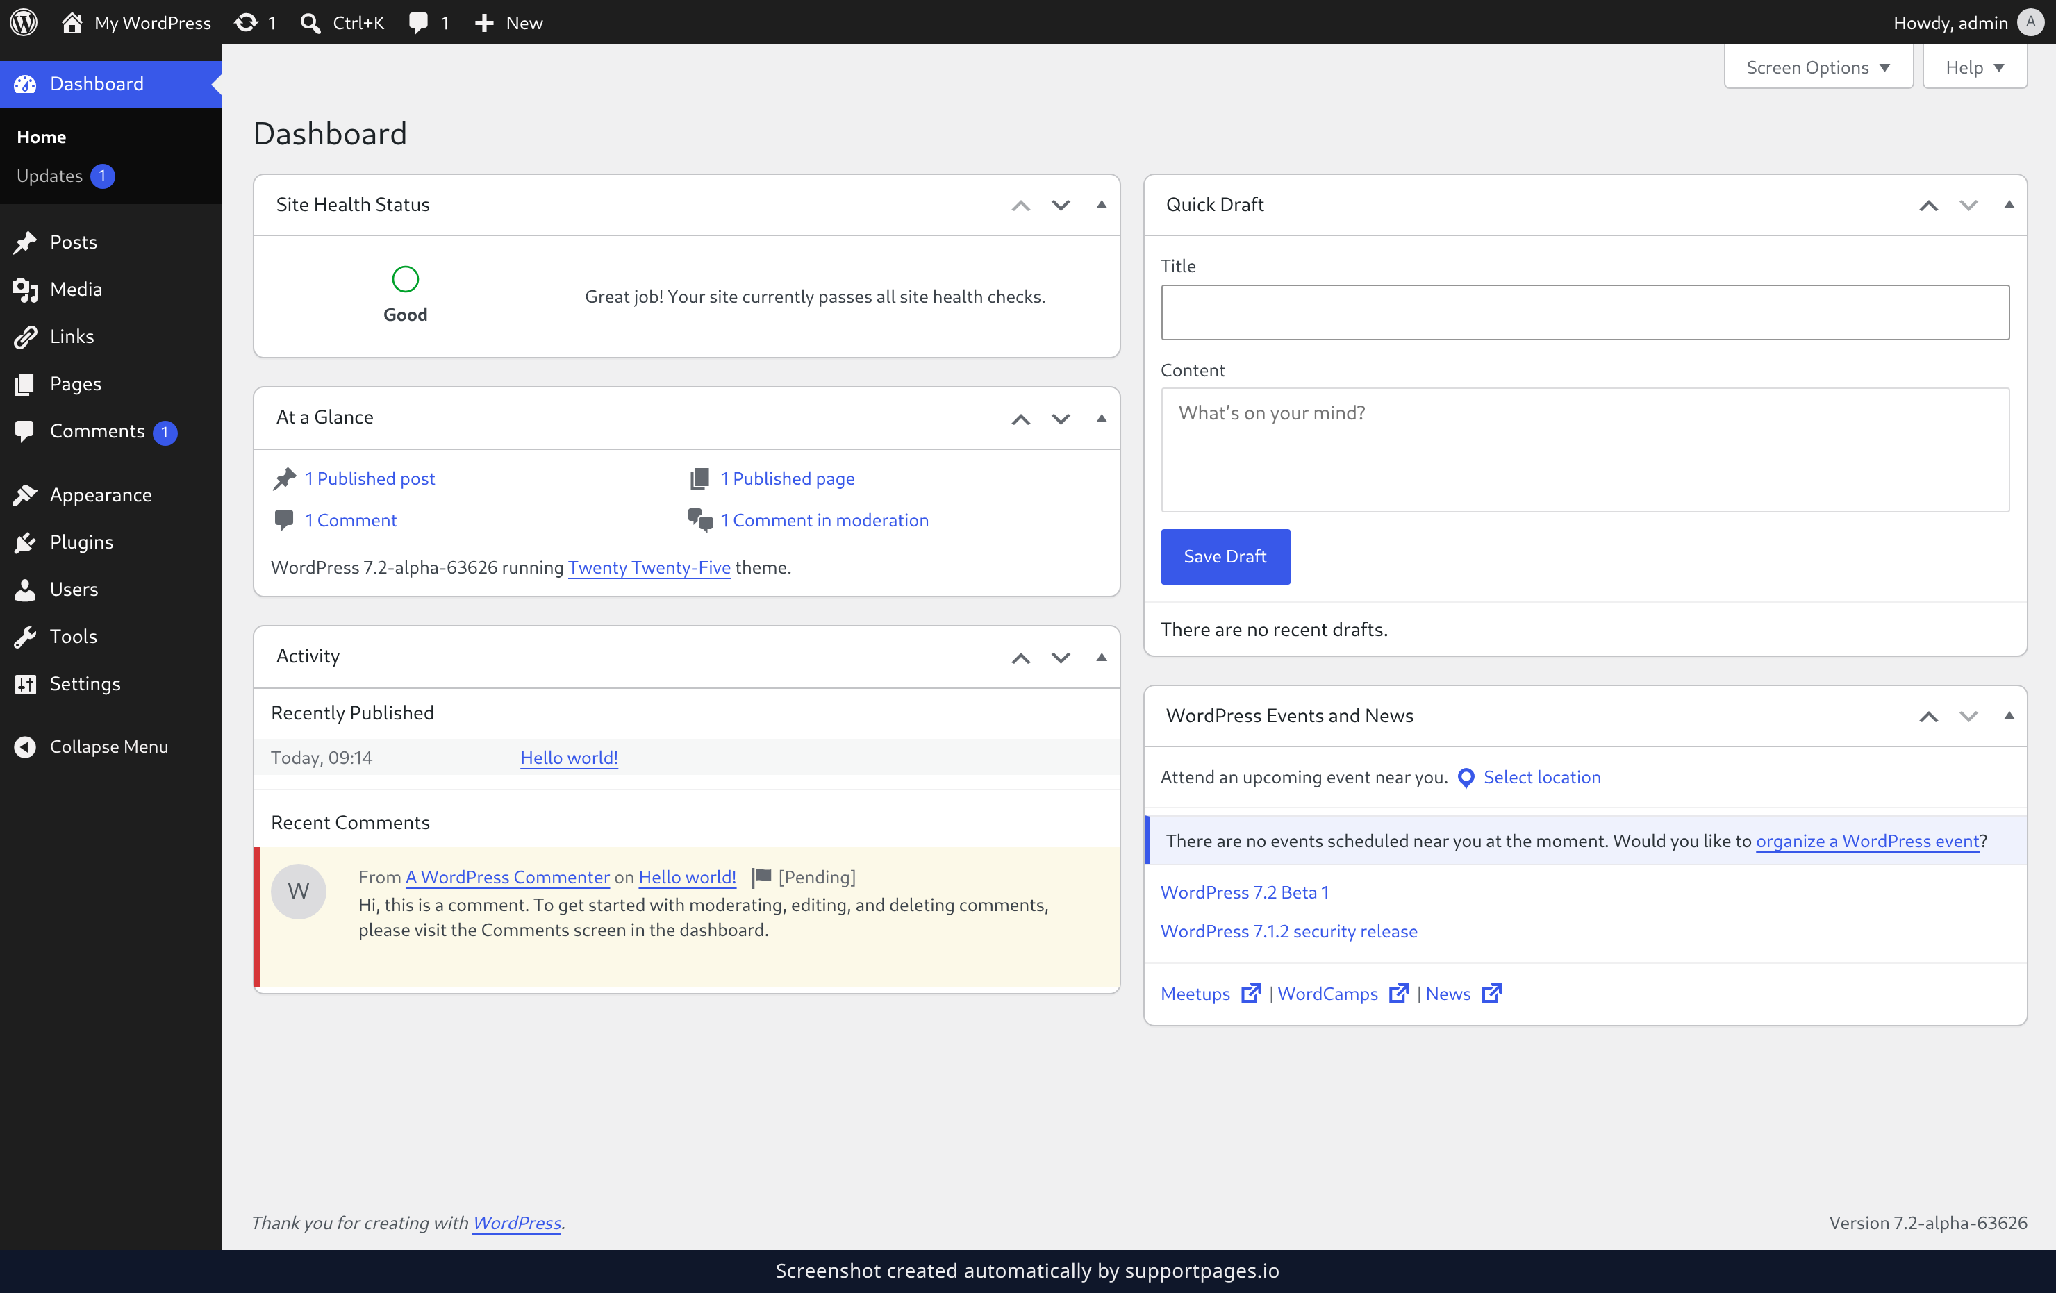The image size is (2056, 1293).
Task: Click the Quick Draft Title field
Action: pyautogui.click(x=1584, y=312)
